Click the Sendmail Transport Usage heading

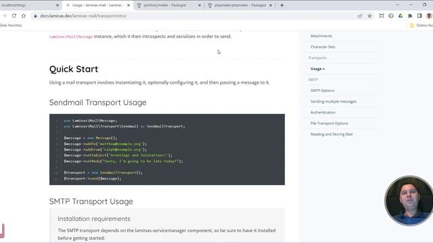(x=97, y=103)
